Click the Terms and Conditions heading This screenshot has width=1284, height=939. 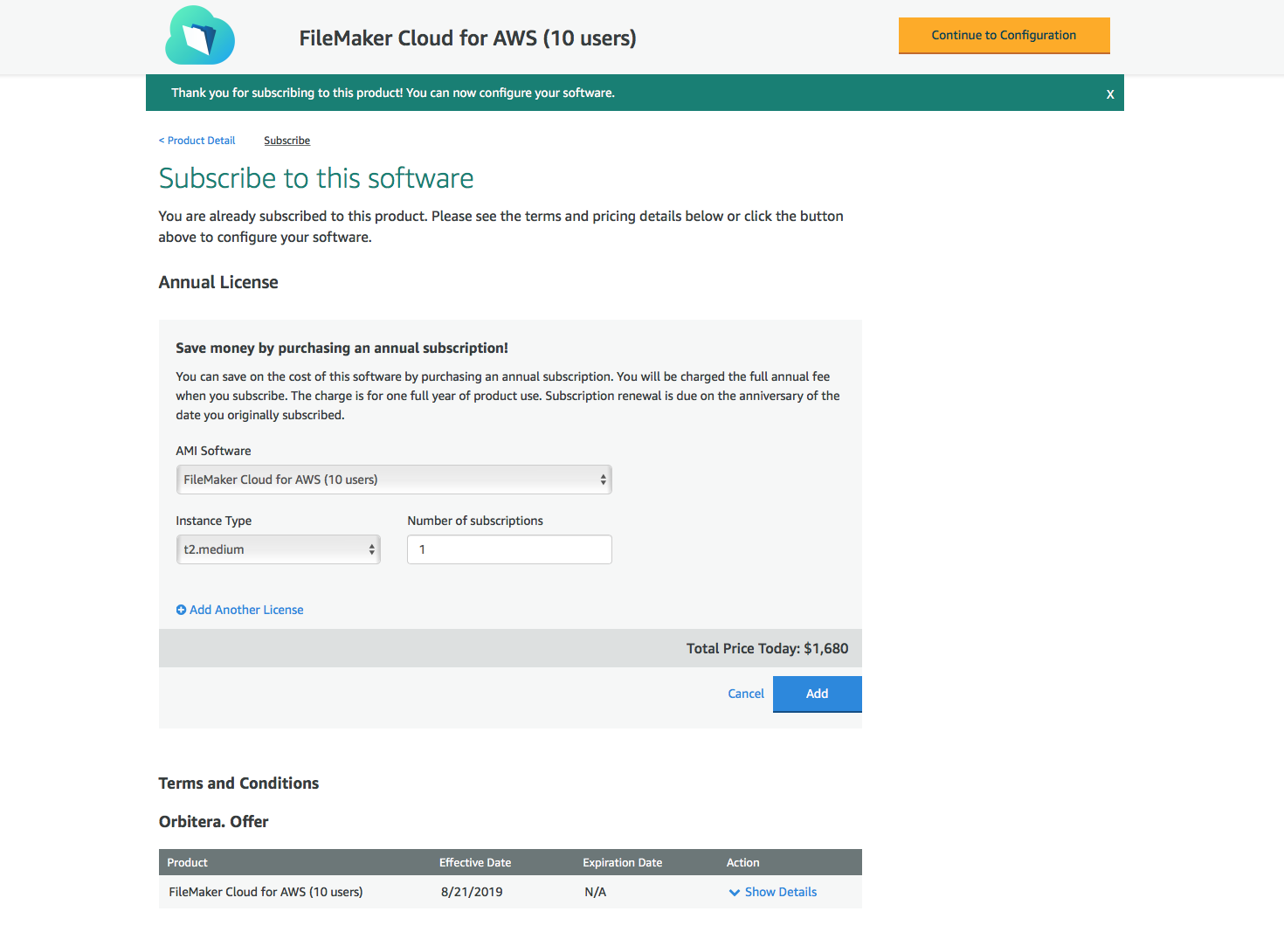(238, 783)
